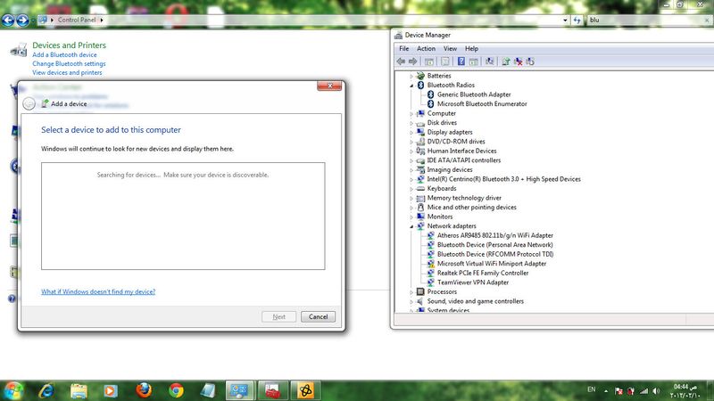Collapse the Network adapters category
Viewport: 714px width, 401px height.
[x=411, y=226]
